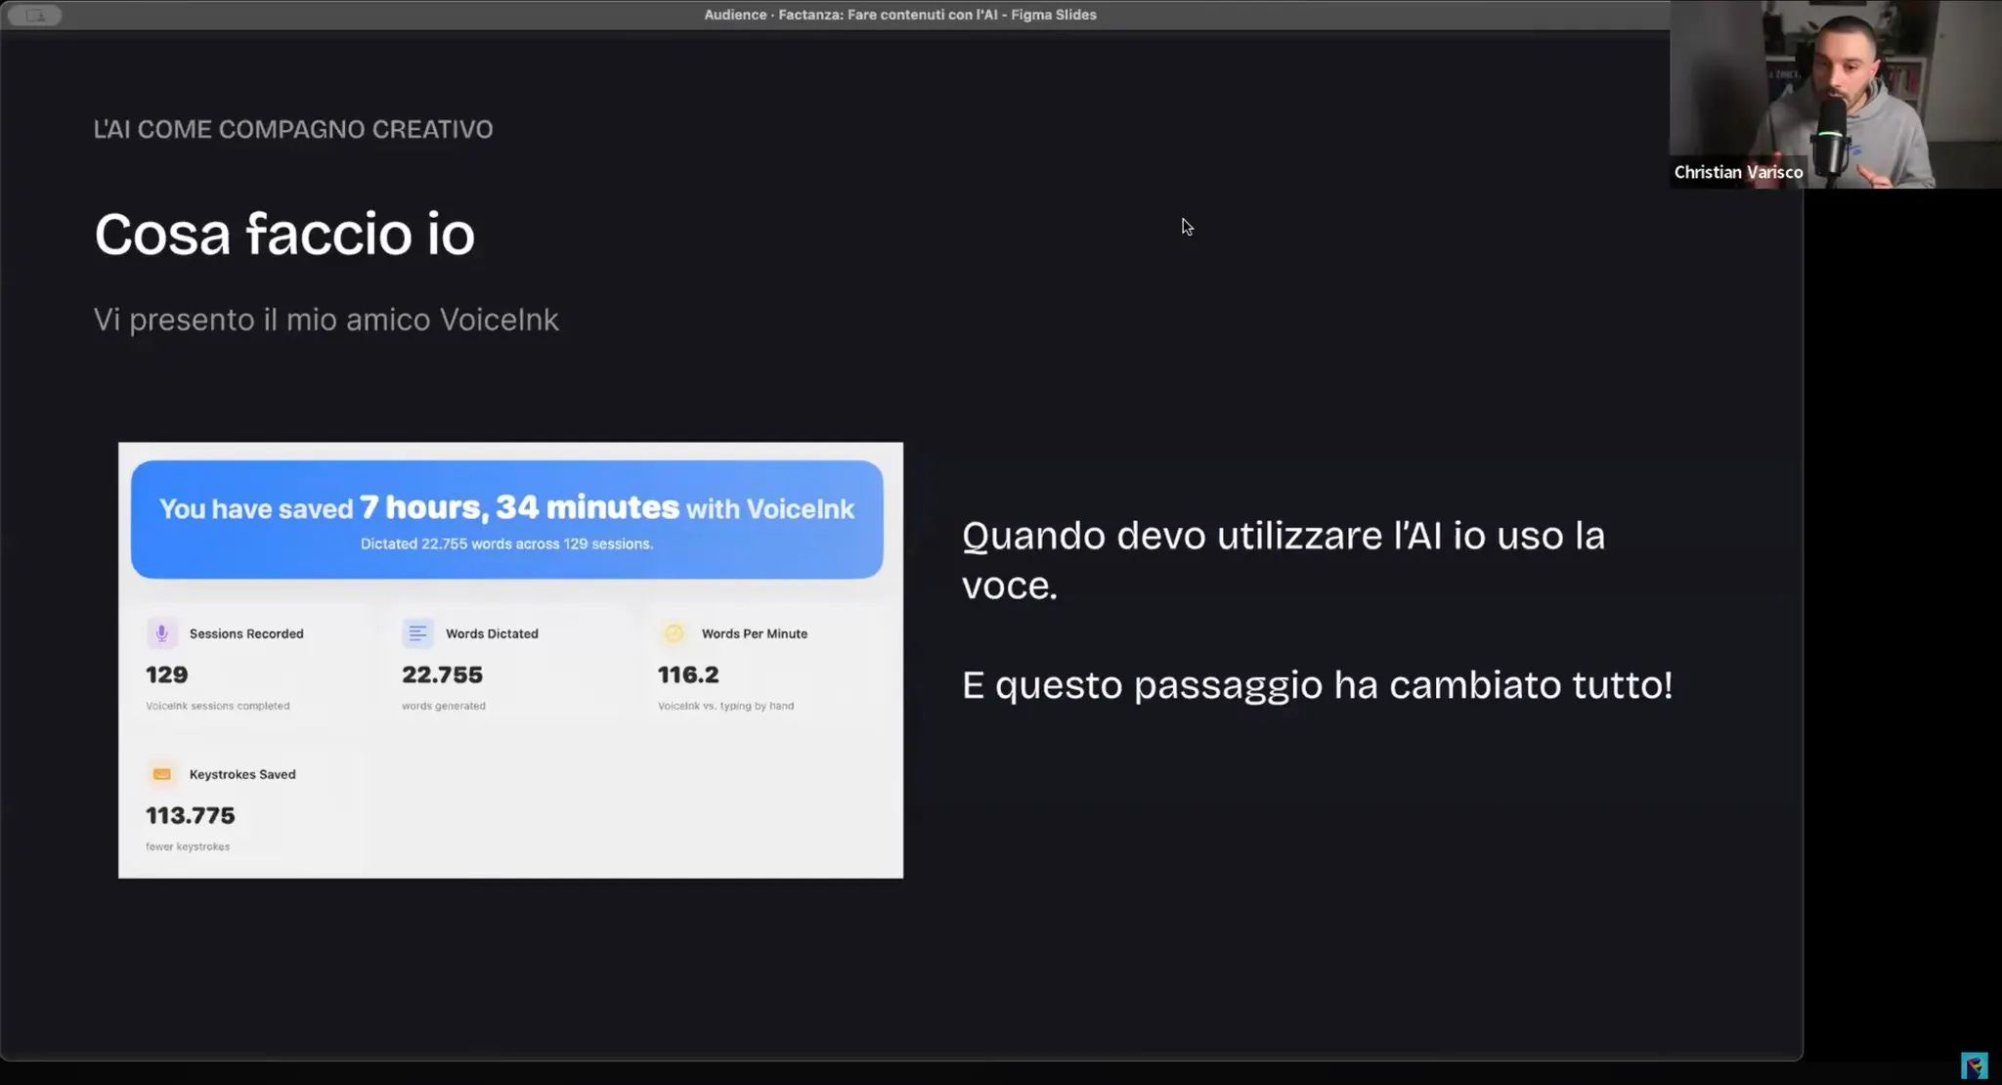Click the colorful F logo in the corner
This screenshot has height=1085, width=2002.
1974,1064
